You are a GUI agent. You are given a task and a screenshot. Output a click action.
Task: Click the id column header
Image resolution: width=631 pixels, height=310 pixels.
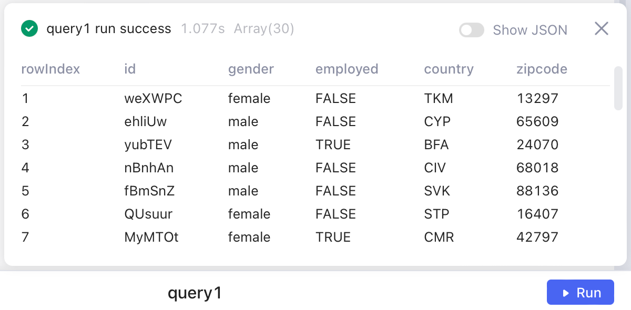[x=130, y=69]
